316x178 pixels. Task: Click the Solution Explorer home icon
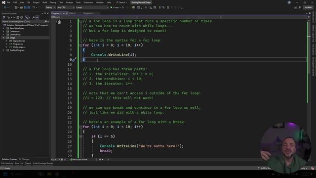[4, 18]
